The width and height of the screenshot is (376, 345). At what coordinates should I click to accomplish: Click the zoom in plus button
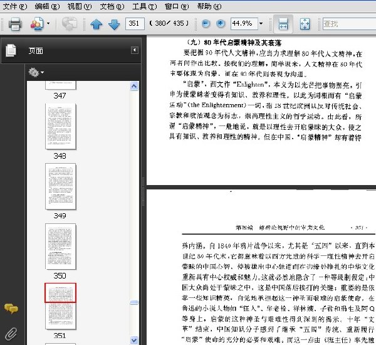[x=221, y=24]
